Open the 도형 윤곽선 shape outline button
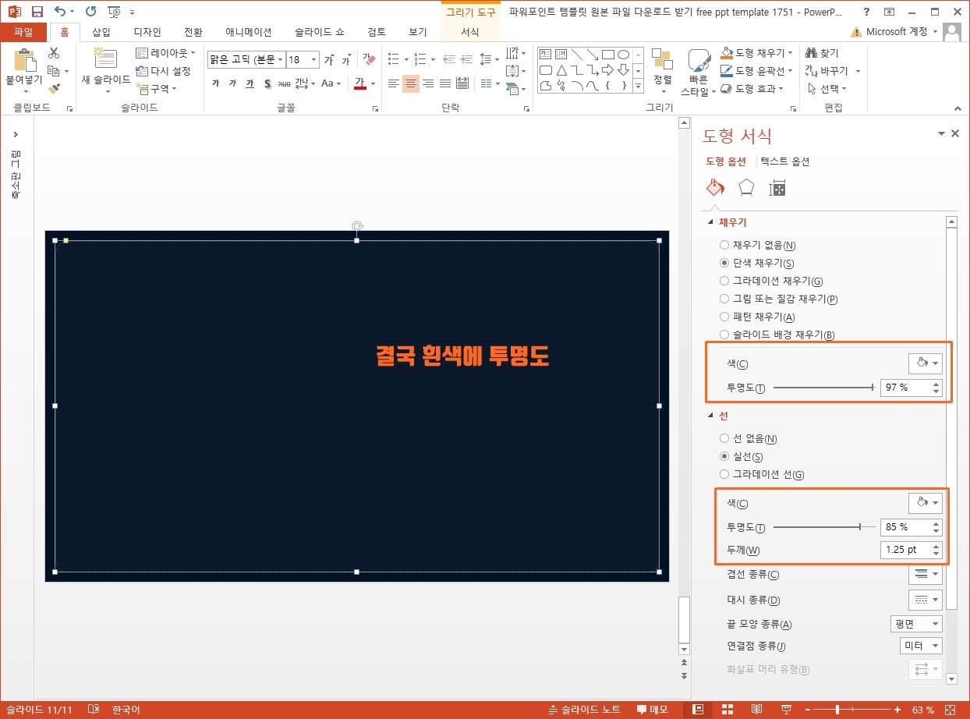The width and height of the screenshot is (970, 719). 756,71
